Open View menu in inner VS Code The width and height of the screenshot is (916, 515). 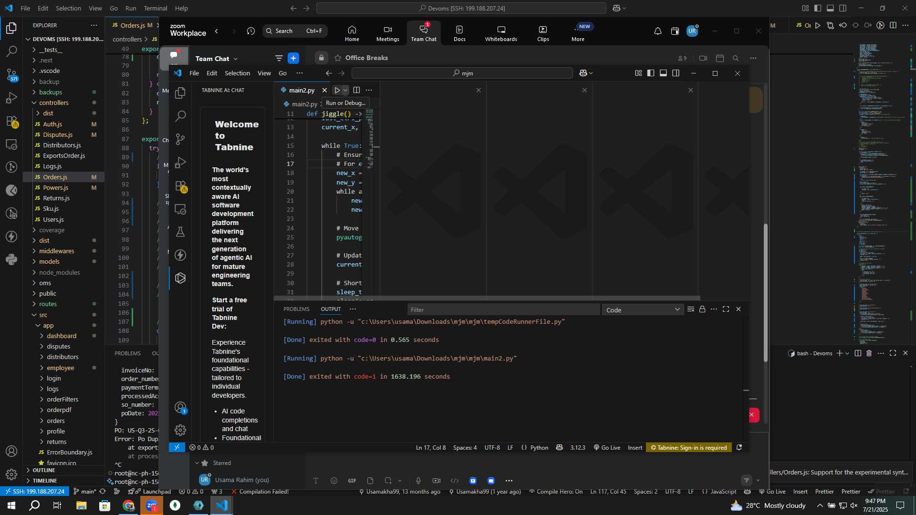click(264, 73)
